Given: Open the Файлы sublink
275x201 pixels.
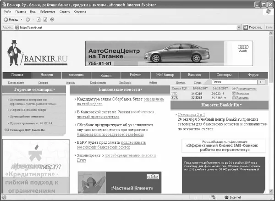Looking at the screenshot, I should tap(153, 83).
